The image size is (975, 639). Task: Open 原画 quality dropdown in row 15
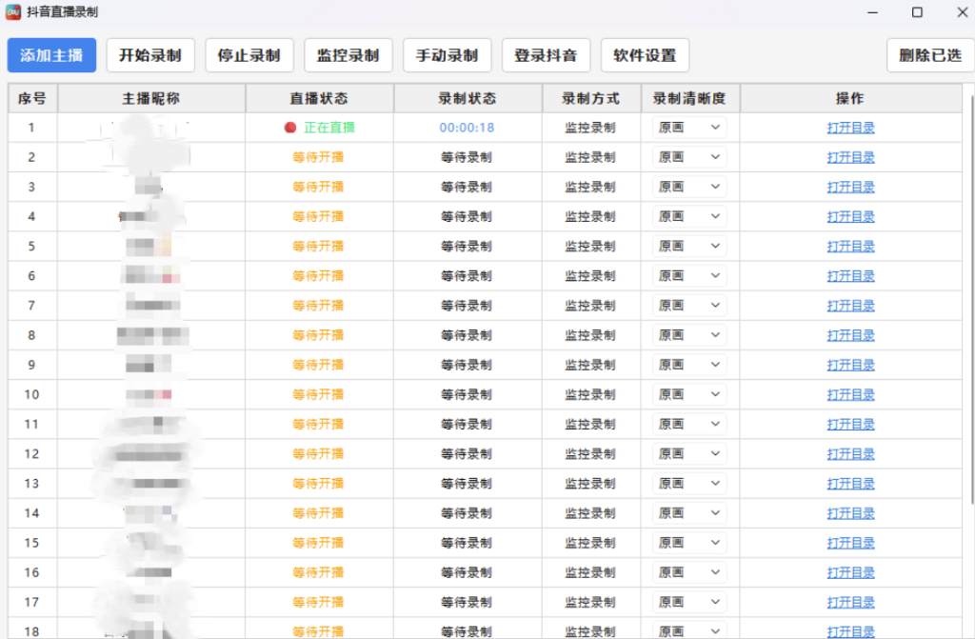click(x=689, y=543)
